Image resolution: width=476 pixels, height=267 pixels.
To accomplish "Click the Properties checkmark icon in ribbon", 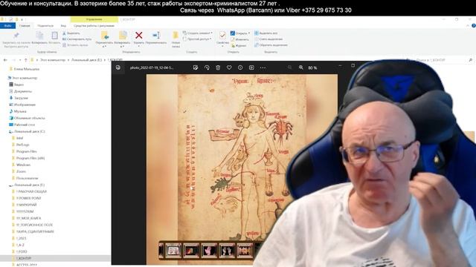I will pos(222,36).
